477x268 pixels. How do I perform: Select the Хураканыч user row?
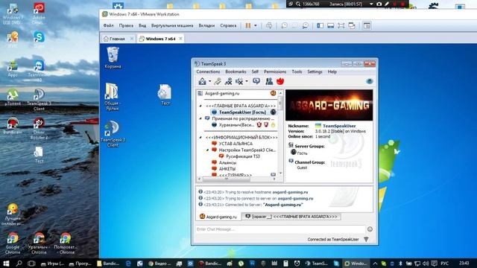click(243, 125)
